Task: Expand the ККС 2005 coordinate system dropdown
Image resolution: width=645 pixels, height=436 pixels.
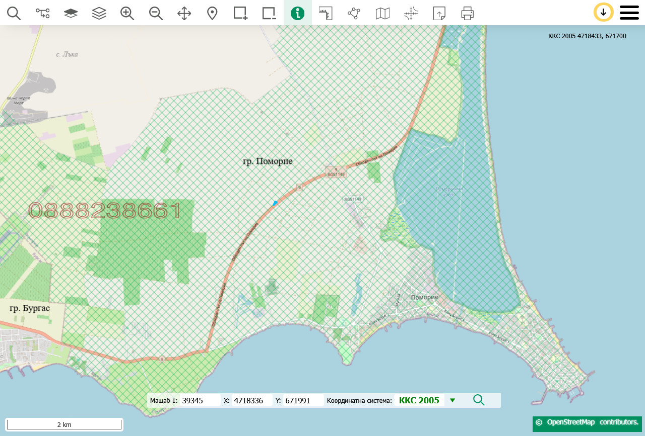Action: (452, 400)
